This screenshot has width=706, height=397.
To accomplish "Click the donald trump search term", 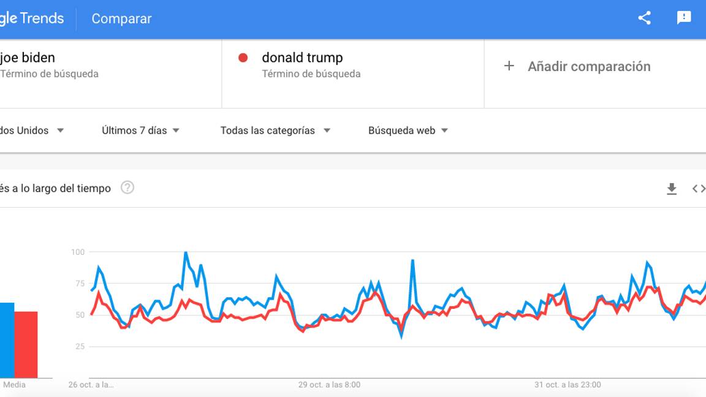I will (x=303, y=58).
